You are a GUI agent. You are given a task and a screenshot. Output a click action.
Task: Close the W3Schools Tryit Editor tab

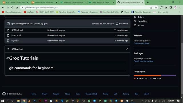(114, 3)
